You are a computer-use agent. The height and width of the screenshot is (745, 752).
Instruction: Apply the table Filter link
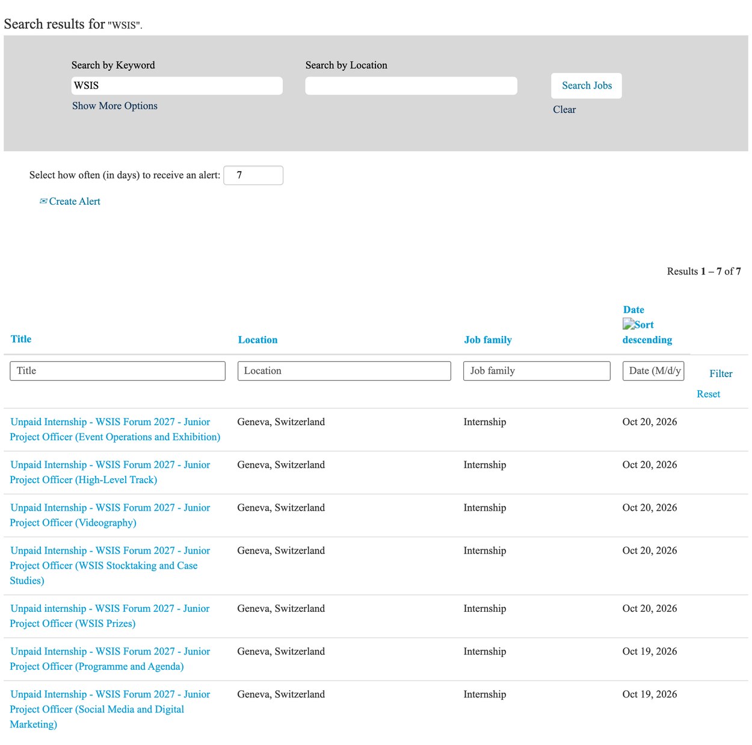[721, 374]
